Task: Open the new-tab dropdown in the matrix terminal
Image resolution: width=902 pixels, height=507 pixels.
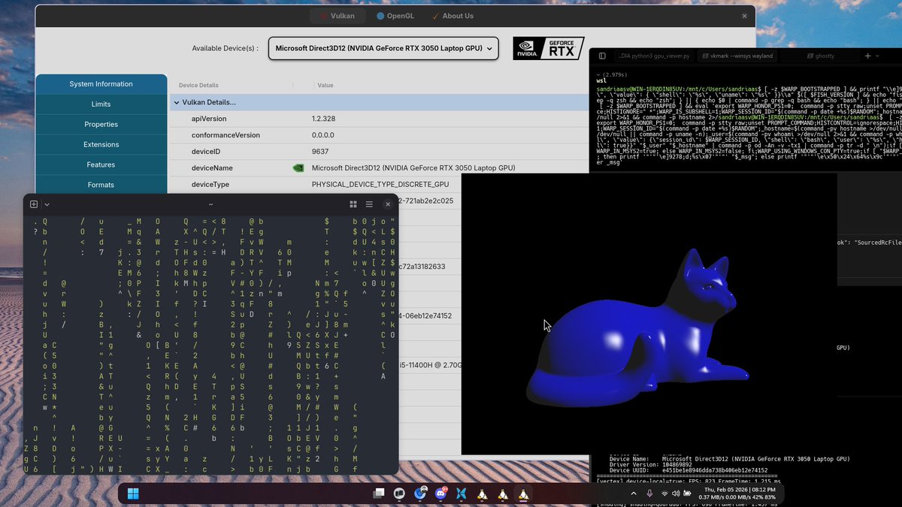Action: click(47, 204)
